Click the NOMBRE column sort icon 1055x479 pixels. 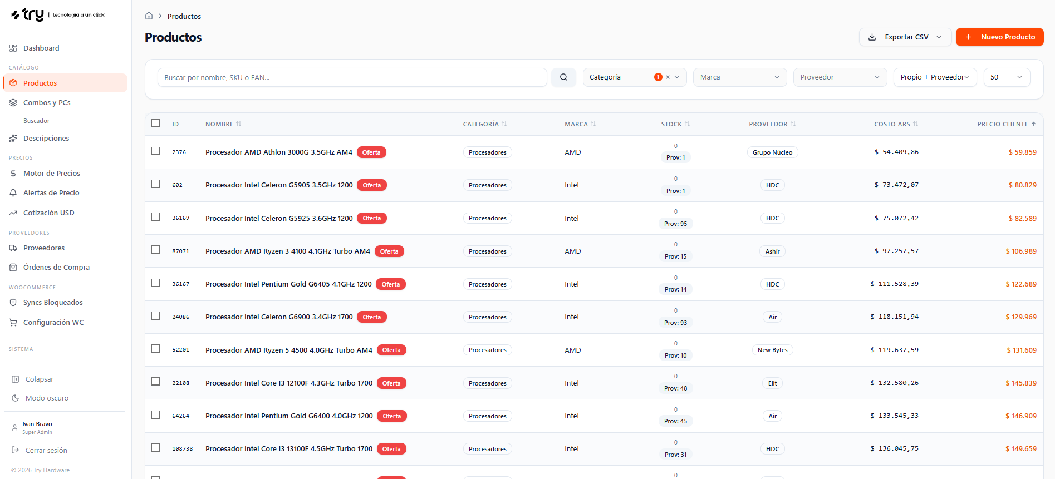point(239,124)
